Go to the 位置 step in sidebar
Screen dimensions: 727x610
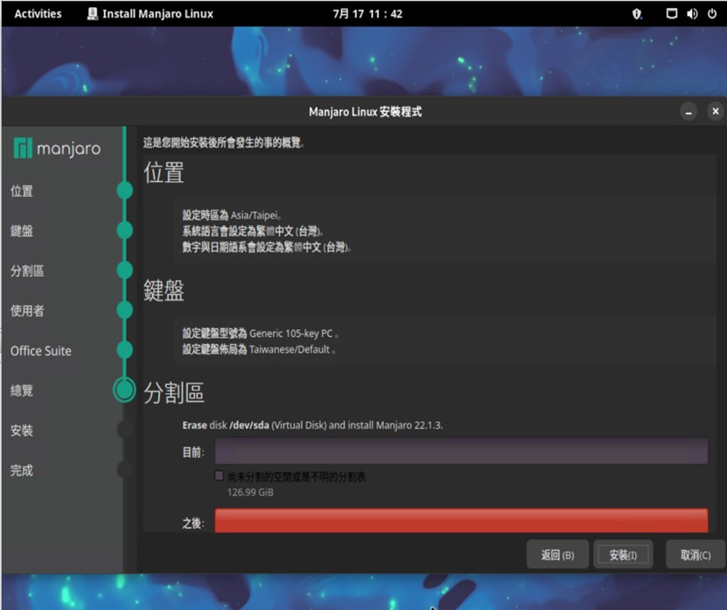tap(22, 191)
